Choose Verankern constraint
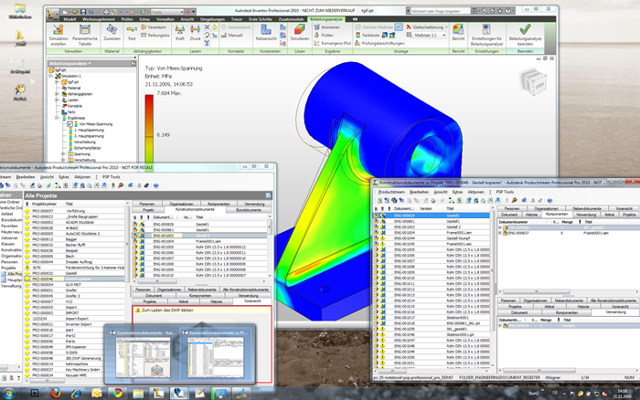 pyautogui.click(x=154, y=27)
